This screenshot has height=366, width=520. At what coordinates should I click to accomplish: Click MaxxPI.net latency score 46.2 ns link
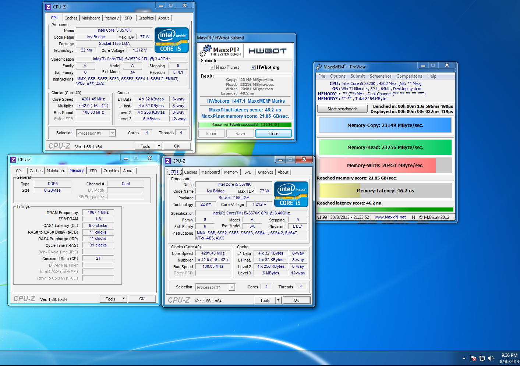point(245,110)
